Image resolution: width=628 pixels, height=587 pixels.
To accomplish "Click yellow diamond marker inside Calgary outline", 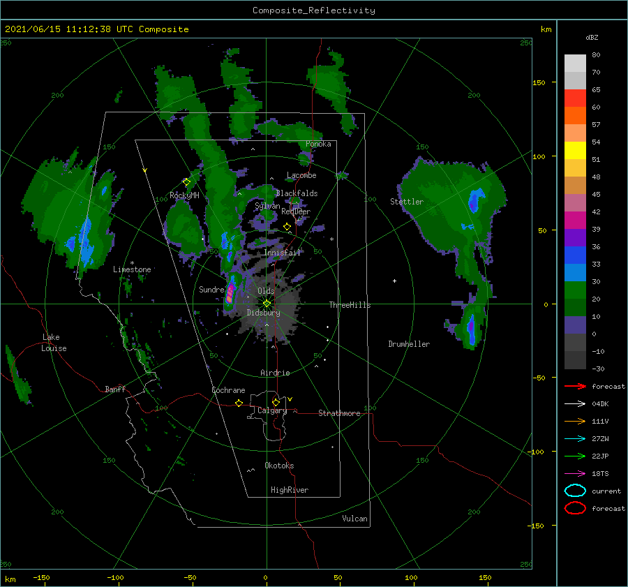I will point(276,402).
